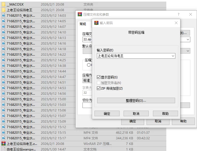Click video file icon dated 2023/9/12 14:56
This screenshot has height=151, width=197.
pyautogui.click(x=3, y=94)
